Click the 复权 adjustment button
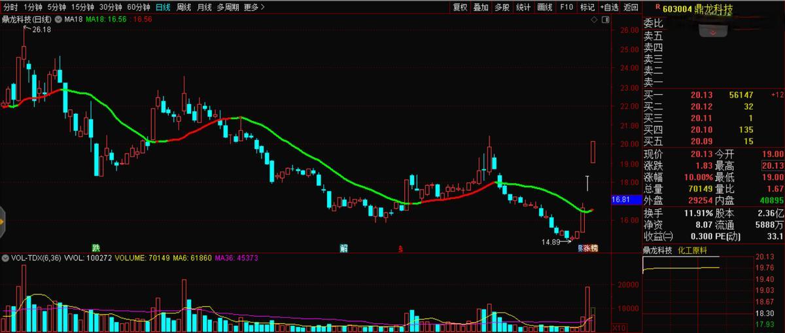 pos(460,7)
